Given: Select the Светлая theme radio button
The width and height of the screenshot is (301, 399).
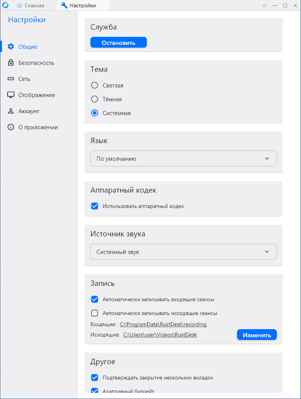Looking at the screenshot, I should [95, 85].
